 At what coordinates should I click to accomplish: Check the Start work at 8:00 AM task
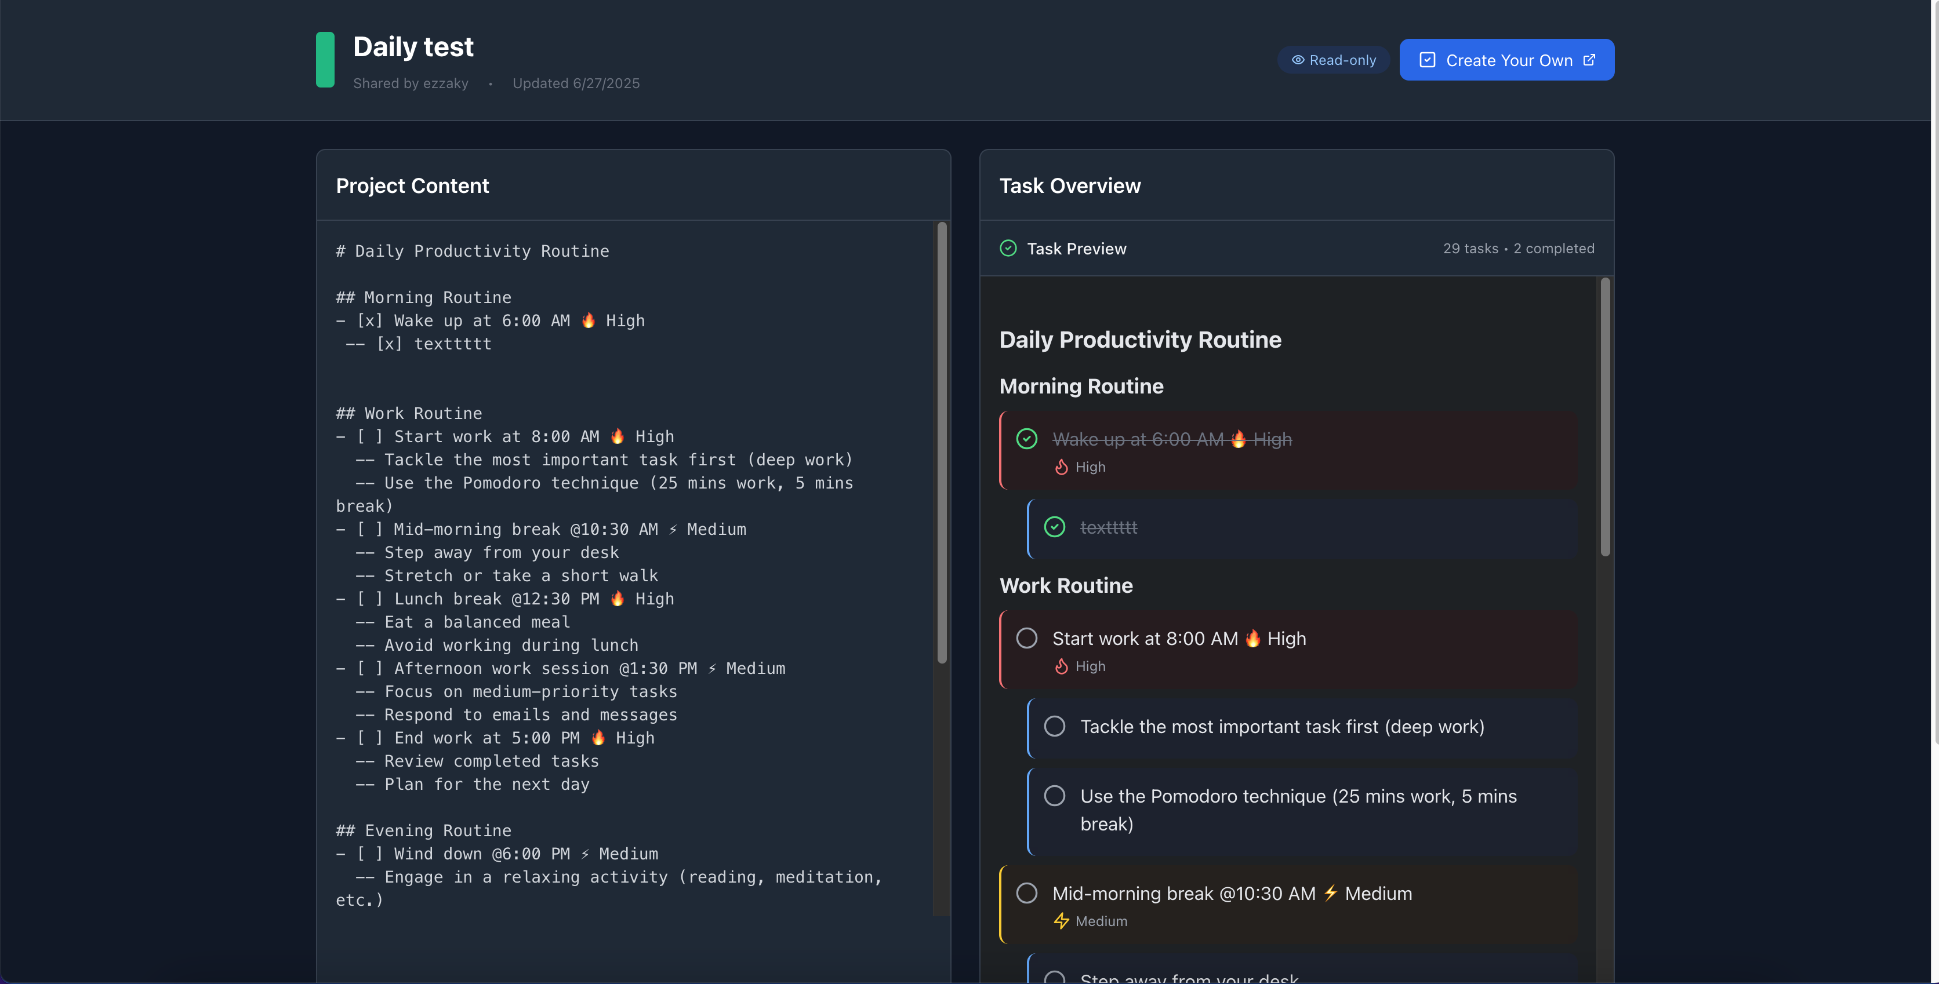(x=1027, y=638)
